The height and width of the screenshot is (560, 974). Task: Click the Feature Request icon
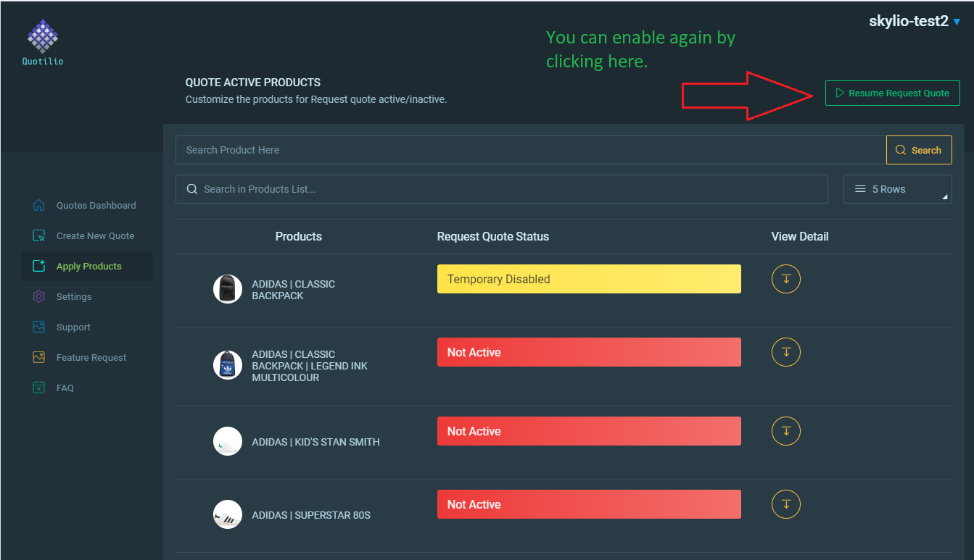click(x=39, y=357)
